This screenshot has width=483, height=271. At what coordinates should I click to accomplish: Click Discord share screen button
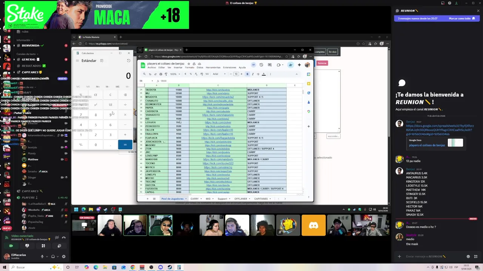pos(27,246)
